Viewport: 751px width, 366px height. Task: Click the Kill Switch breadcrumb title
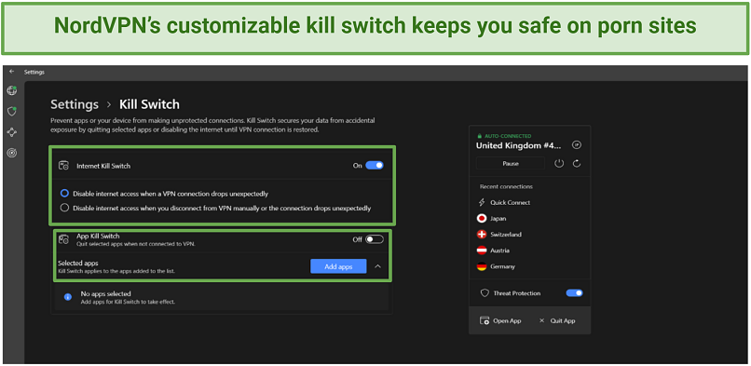pos(149,104)
